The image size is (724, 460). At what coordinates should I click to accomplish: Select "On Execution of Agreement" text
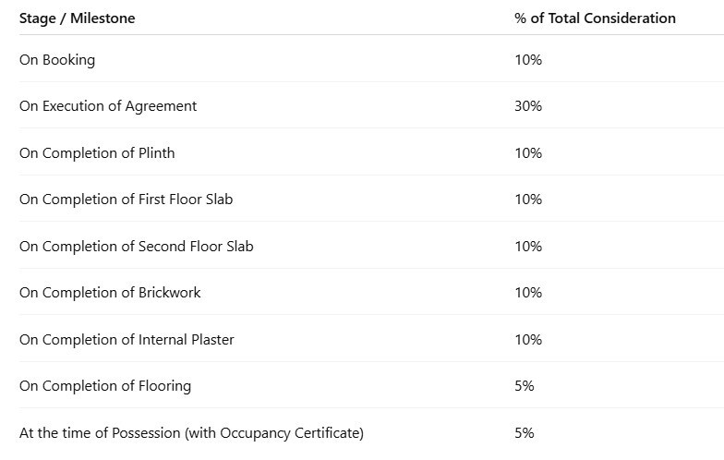108,106
